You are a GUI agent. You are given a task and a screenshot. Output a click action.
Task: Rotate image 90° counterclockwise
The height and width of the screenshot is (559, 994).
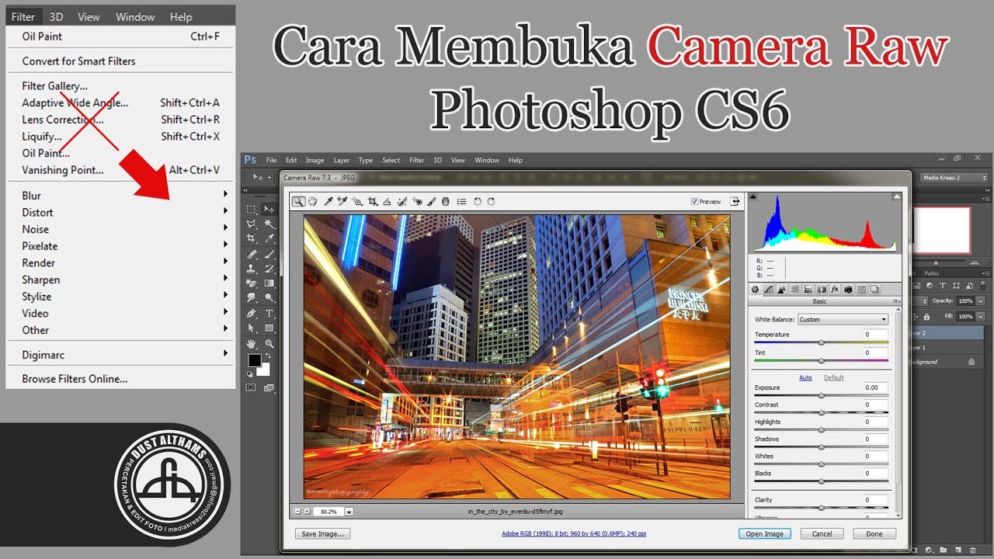(x=478, y=202)
